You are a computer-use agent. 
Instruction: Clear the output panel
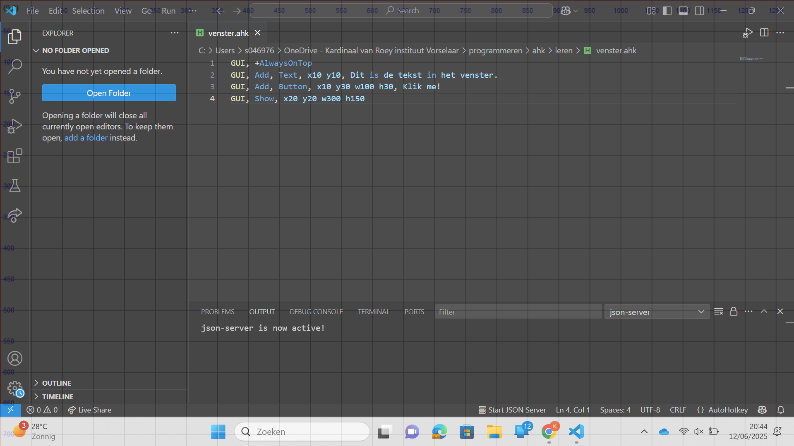pos(719,311)
